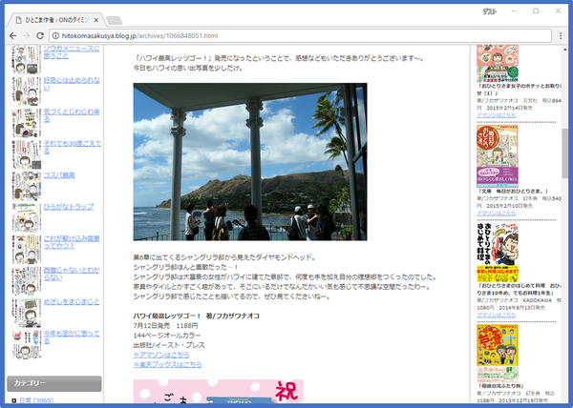Open the ゾウガメニュースに思うこと article link

tap(72, 51)
